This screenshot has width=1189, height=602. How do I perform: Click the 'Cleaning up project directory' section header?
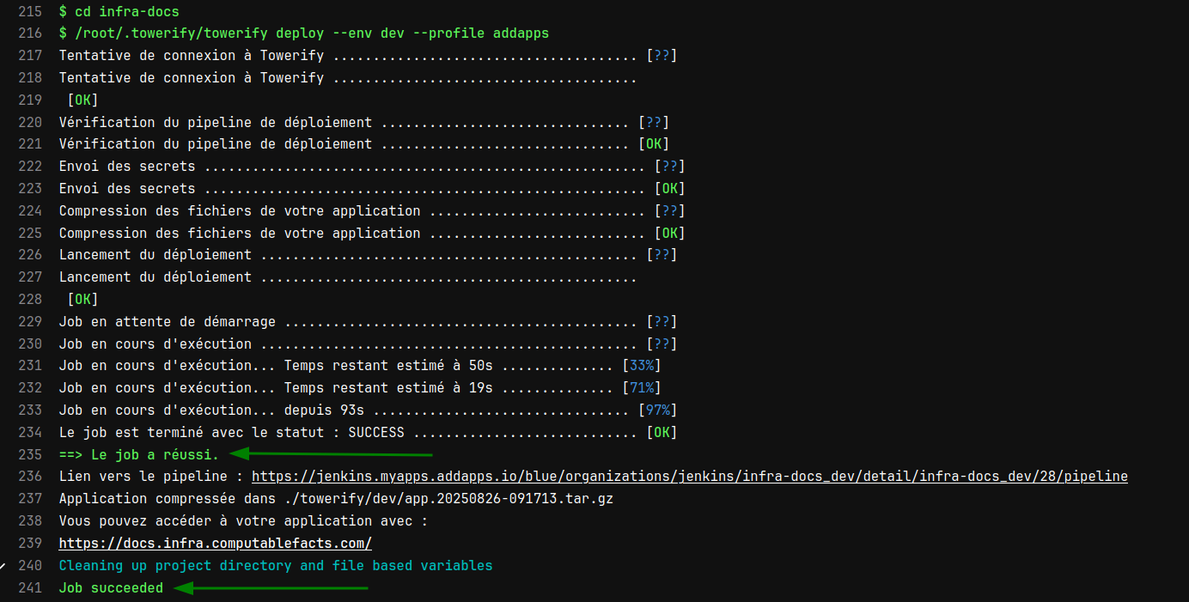tap(275, 565)
